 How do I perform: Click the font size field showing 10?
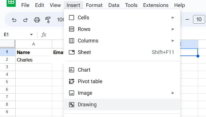(x=199, y=19)
